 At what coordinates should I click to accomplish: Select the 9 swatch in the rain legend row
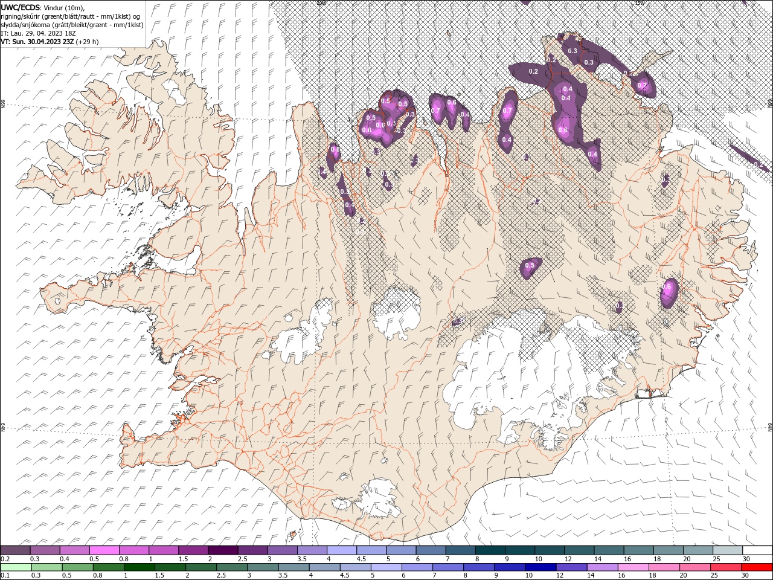[510, 567]
